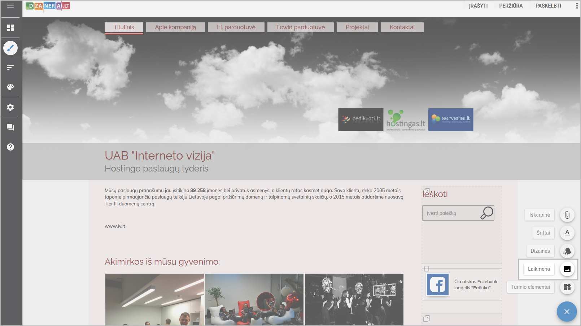
Task: Click the search input field under Ieškoti
Action: (x=451, y=213)
